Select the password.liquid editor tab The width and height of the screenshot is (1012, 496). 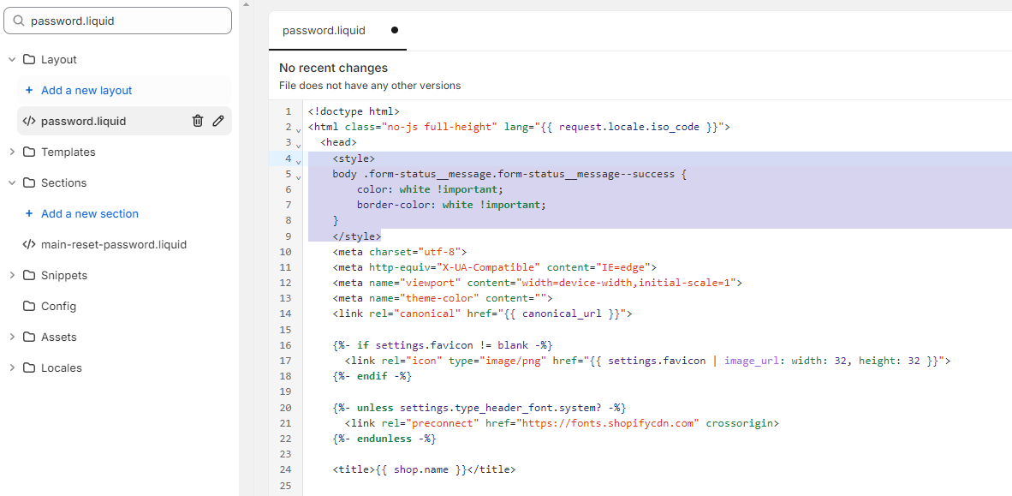(324, 30)
